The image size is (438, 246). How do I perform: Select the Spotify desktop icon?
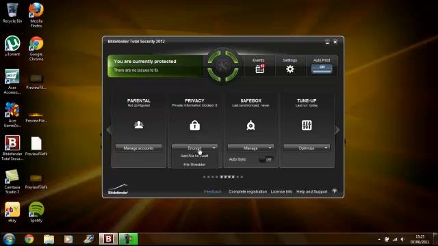tap(36, 213)
